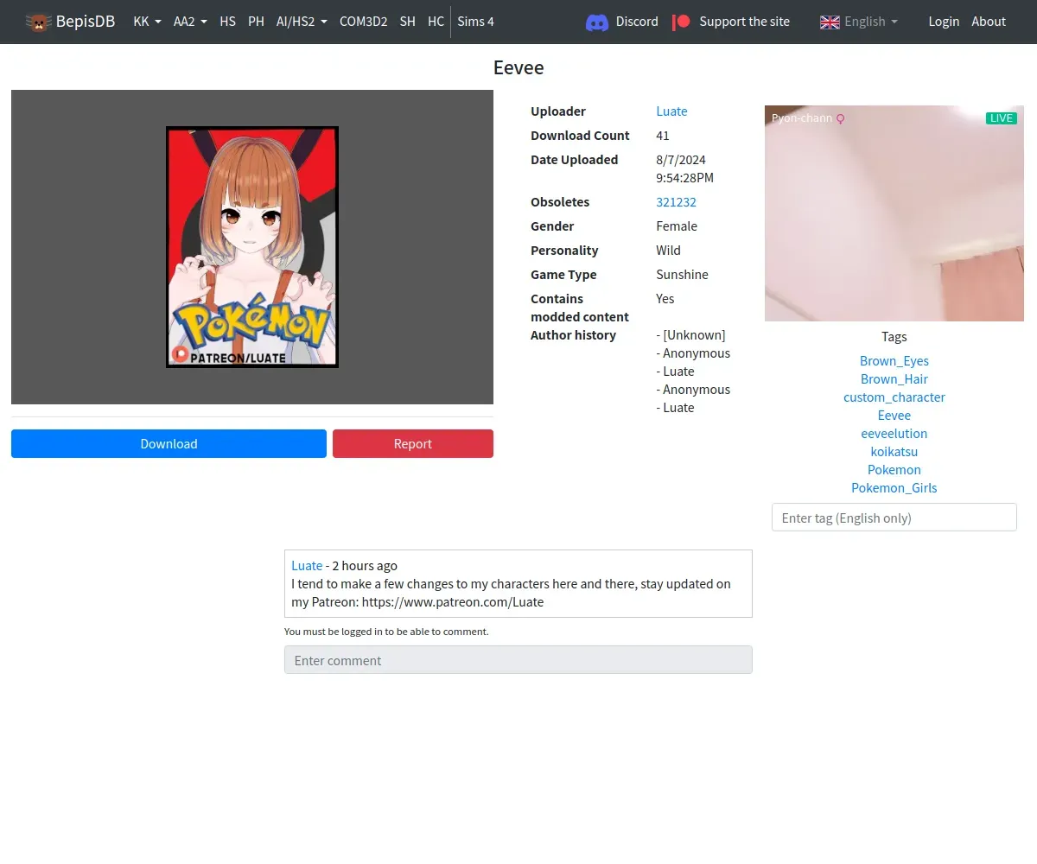
Task: Open the Eevee tag link
Action: (894, 416)
